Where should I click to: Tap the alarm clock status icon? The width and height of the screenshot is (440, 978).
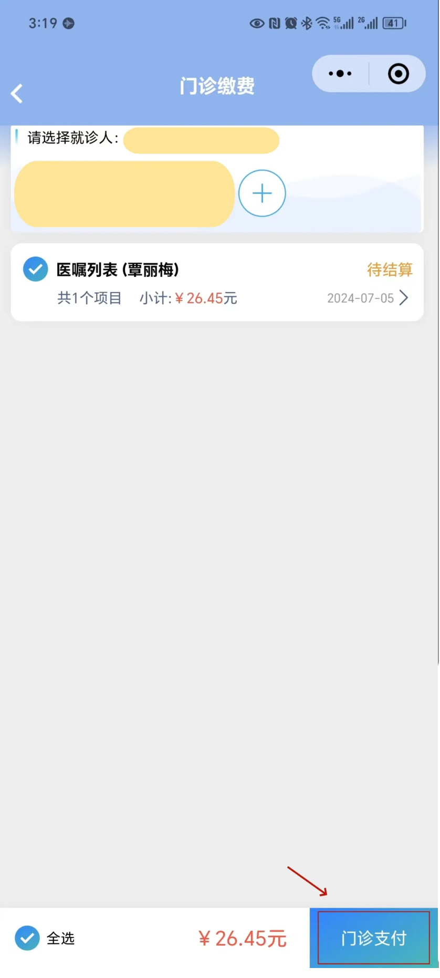coord(291,23)
